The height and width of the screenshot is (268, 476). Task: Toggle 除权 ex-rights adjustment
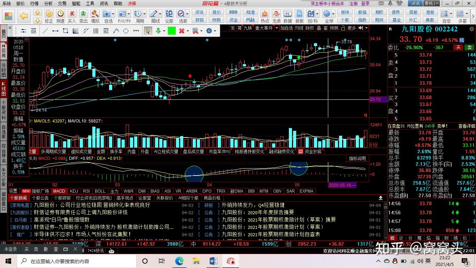309,28
